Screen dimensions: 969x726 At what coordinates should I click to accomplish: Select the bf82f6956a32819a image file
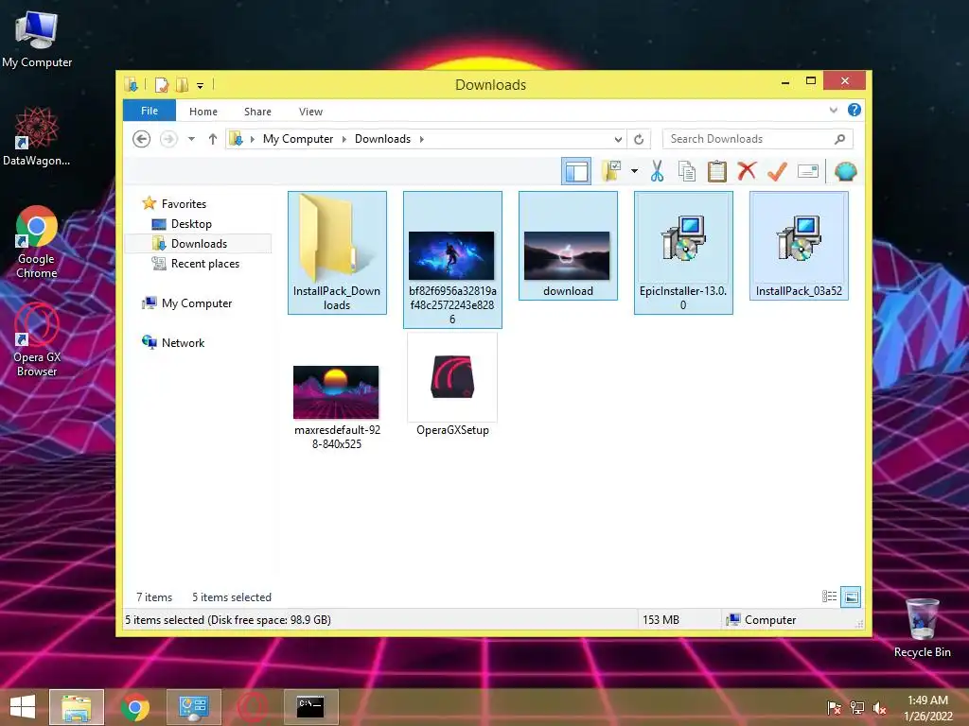pos(452,259)
